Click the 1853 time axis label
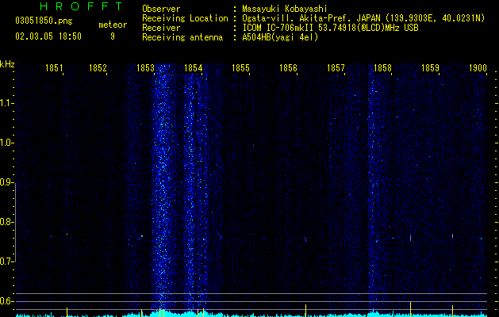499x317 pixels. (145, 67)
